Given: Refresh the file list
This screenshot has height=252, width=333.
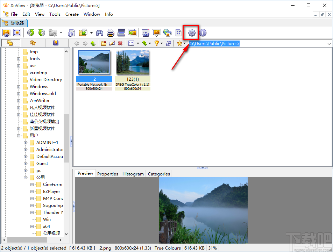Looking at the screenshot, I should [169, 43].
